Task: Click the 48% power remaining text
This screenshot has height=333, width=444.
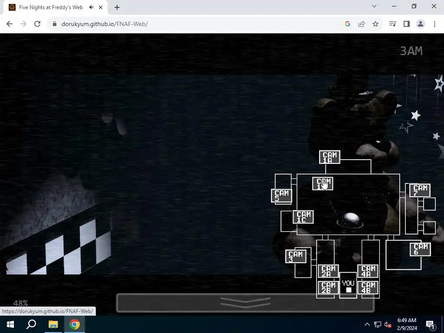Action: (x=21, y=304)
